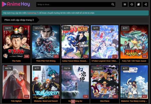Close the ad with X button
This screenshot has height=104, width=151.
73,101
